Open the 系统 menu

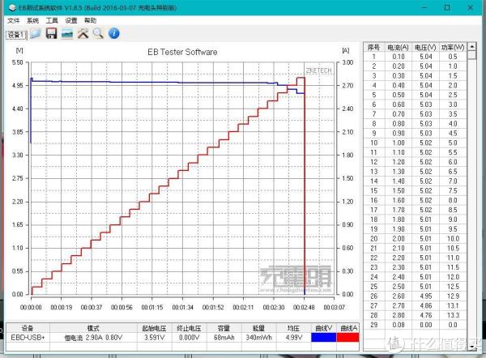[32, 20]
